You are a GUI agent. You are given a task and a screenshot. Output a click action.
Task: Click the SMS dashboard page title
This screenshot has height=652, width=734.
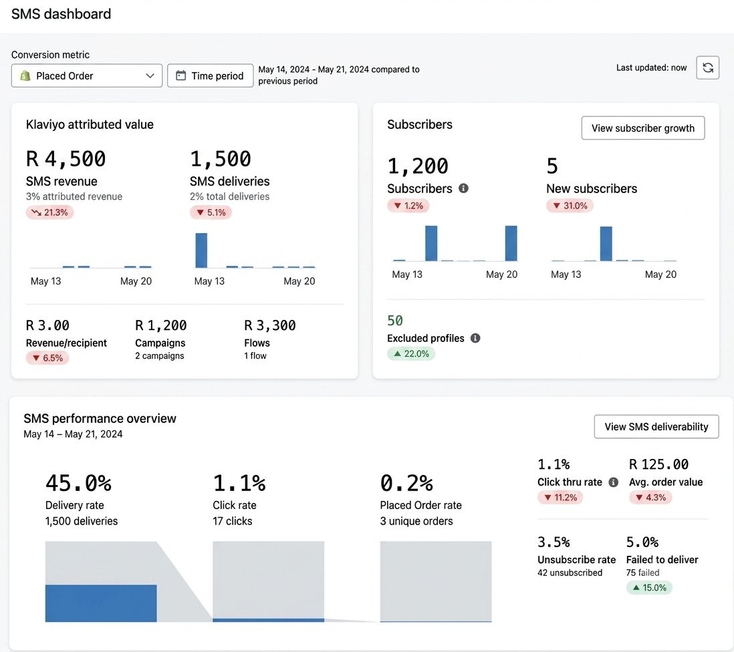62,14
